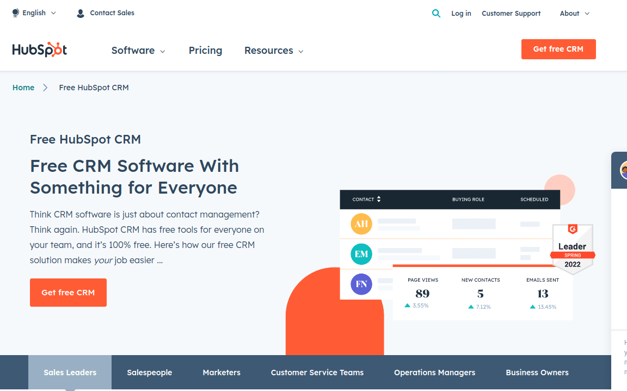The image size is (627, 391).
Task: Click the heading Free CRM Software With Something for Everyone
Action: tap(134, 177)
